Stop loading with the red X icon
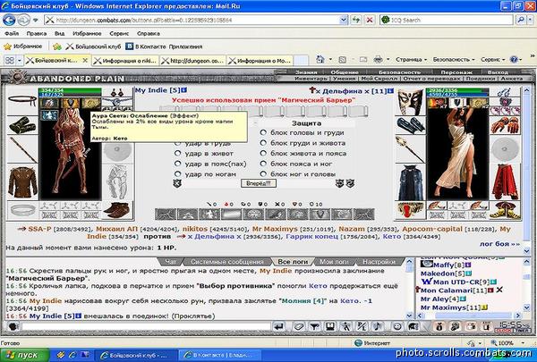Image resolution: width=537 pixels, height=362 pixels. tap(370, 20)
